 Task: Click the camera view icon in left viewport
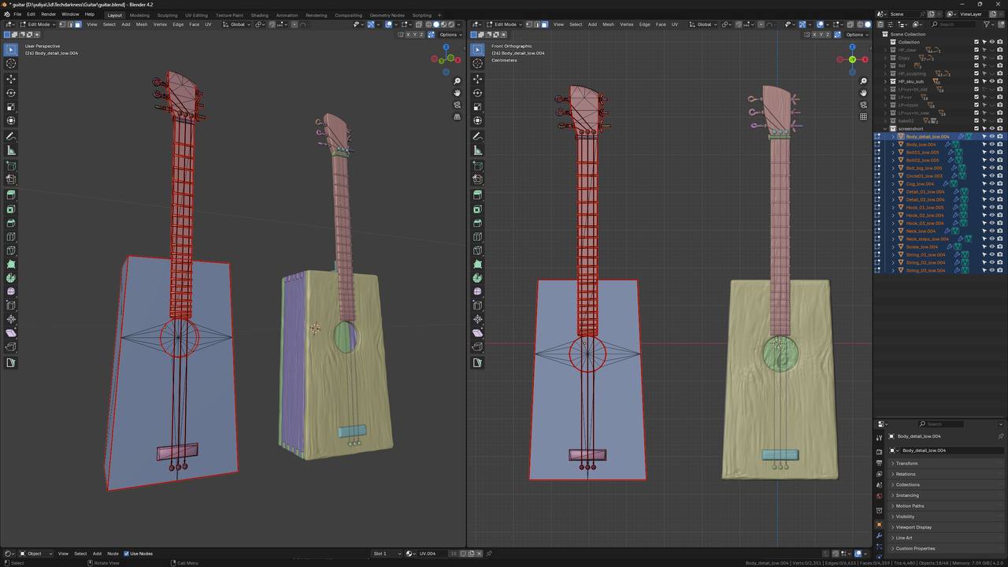point(457,105)
